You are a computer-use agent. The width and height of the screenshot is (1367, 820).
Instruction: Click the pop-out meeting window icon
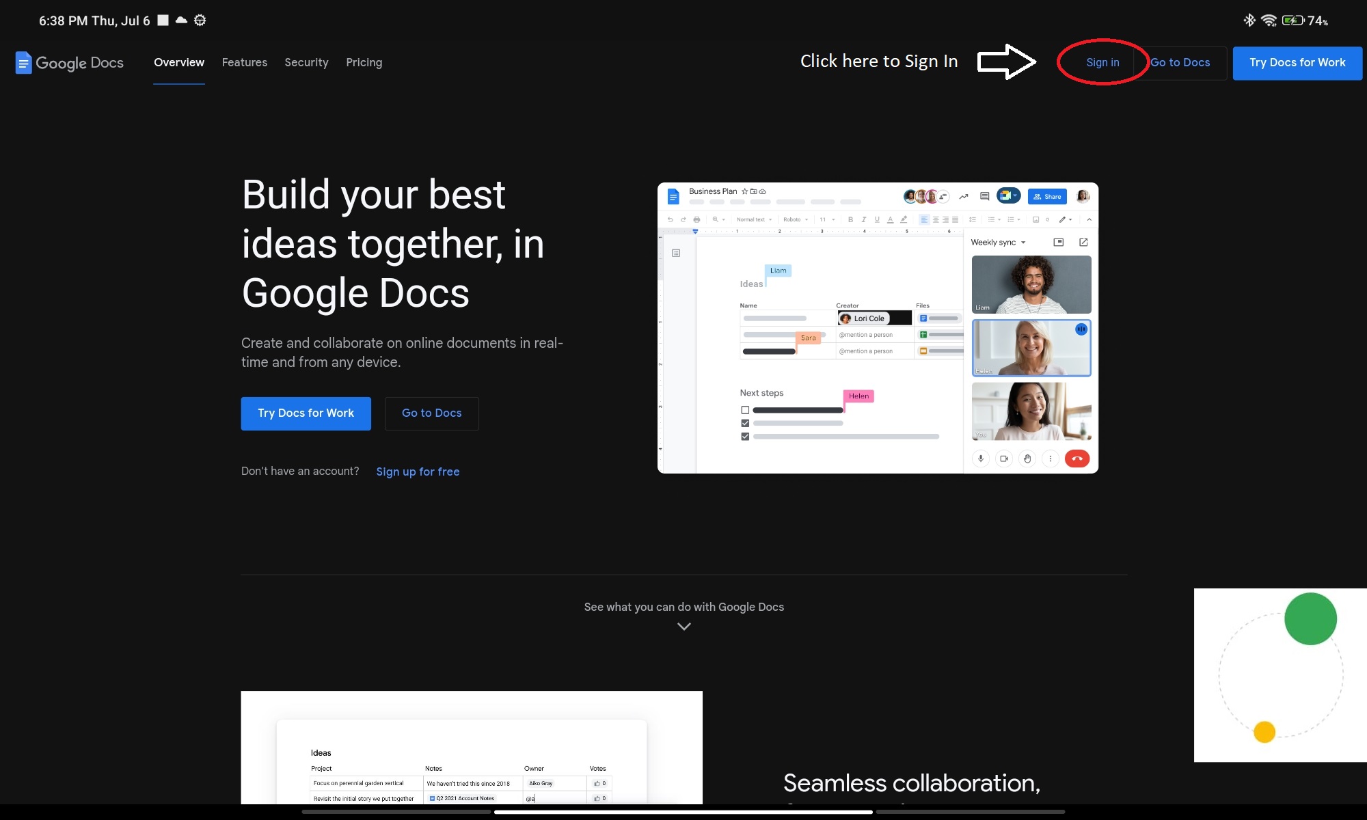1083,242
